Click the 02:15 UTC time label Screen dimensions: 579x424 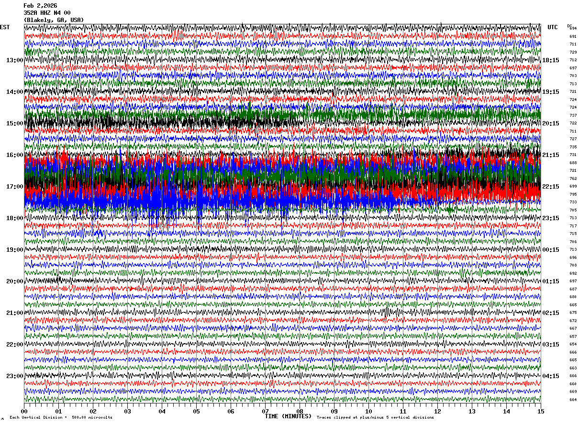(x=551, y=313)
